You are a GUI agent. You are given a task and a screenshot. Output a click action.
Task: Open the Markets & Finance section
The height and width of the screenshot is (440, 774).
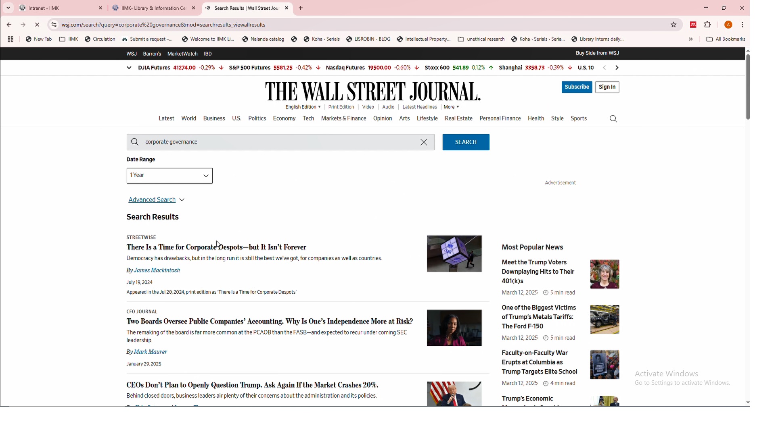343,119
